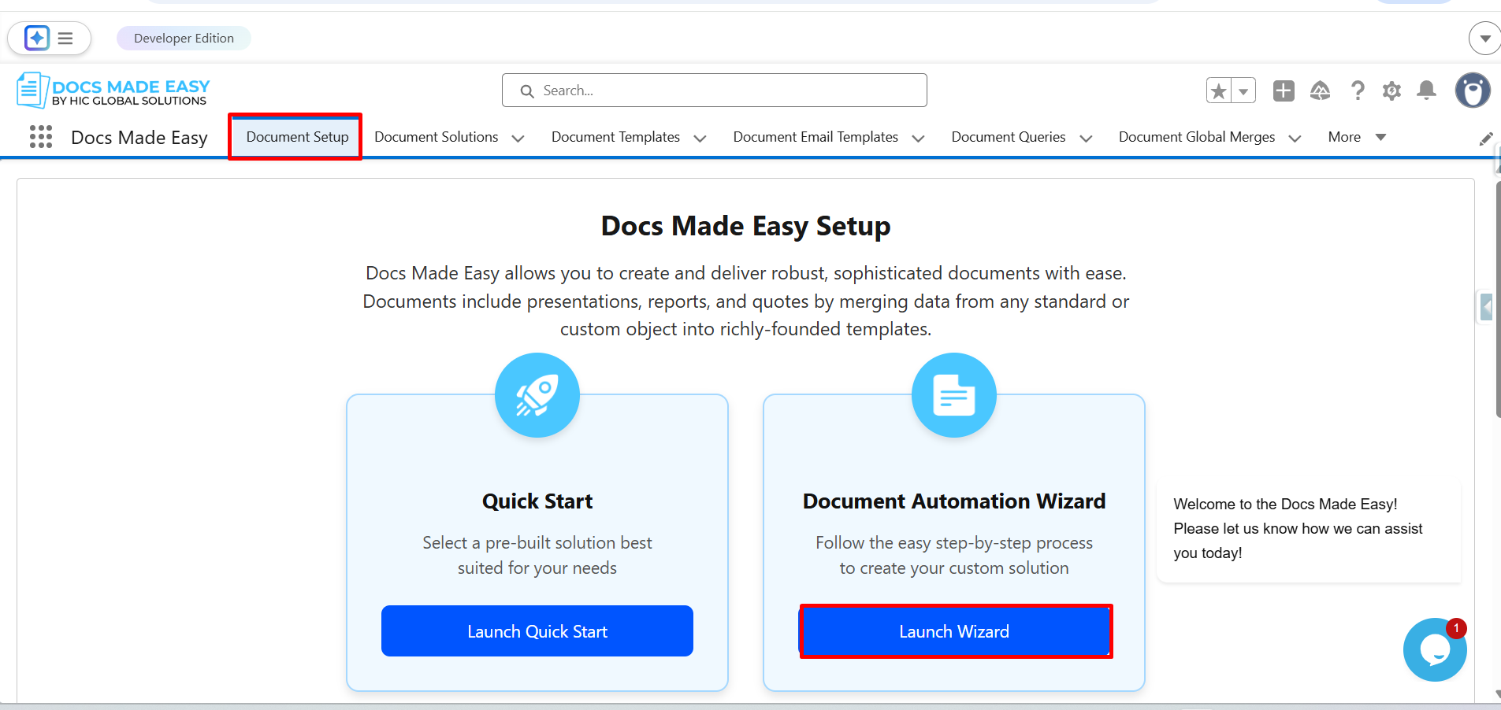Click the chat welcome message bubble
This screenshot has width=1501, height=710.
[1309, 529]
